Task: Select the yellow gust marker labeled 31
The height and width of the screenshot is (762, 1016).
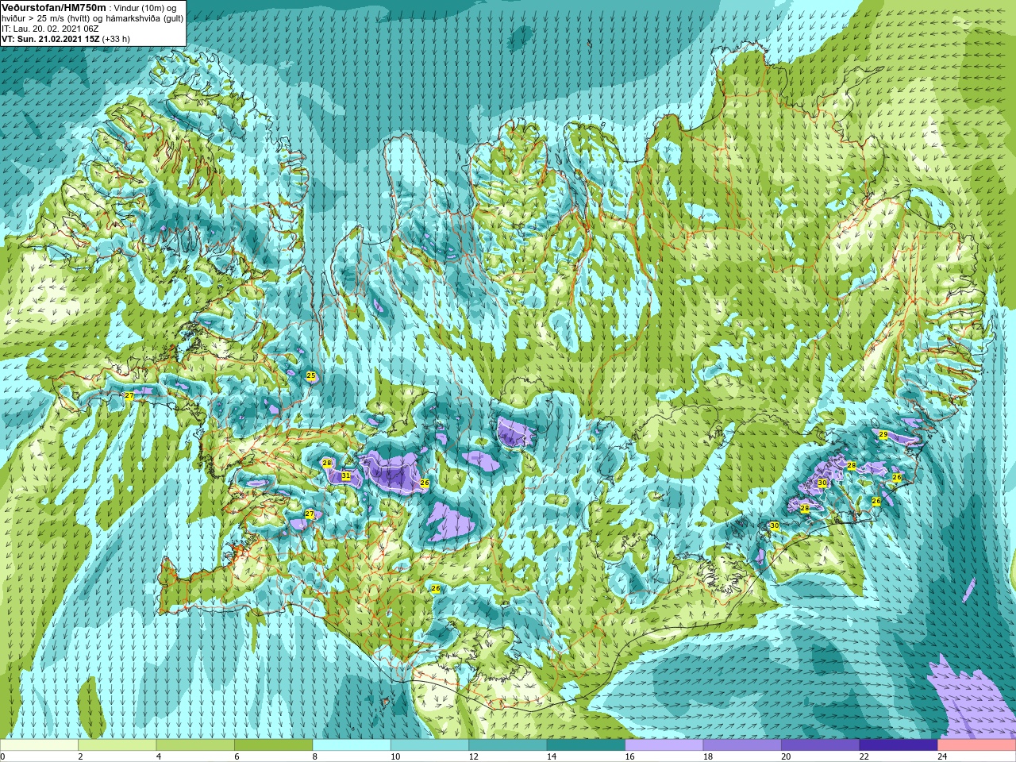Action: click(x=345, y=476)
